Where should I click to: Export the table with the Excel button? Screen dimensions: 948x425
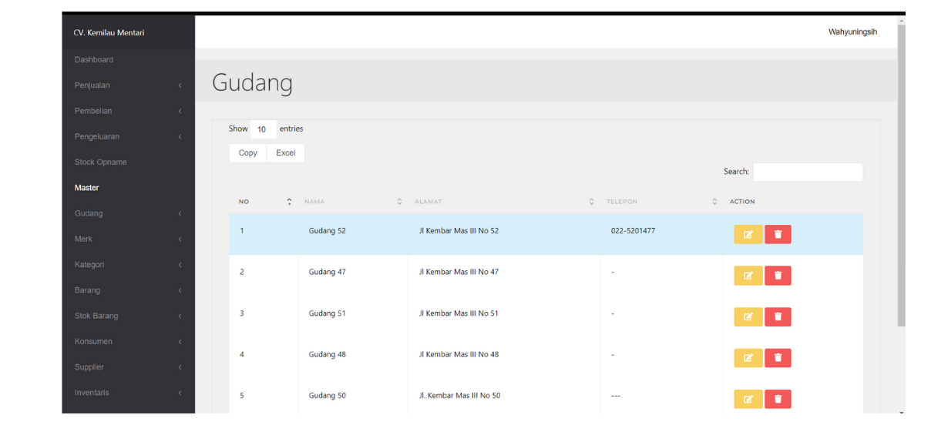[286, 153]
